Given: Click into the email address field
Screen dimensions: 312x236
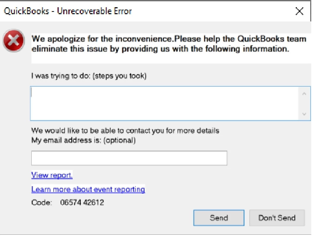Looking at the screenshot, I should click(129, 158).
